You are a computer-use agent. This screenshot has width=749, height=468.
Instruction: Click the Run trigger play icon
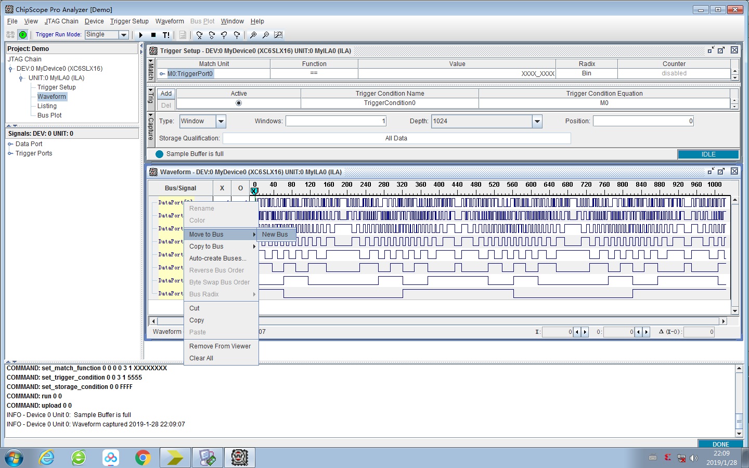141,35
